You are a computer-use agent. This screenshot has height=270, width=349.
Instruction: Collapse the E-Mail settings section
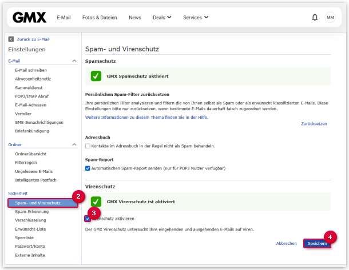pyautogui.click(x=74, y=61)
